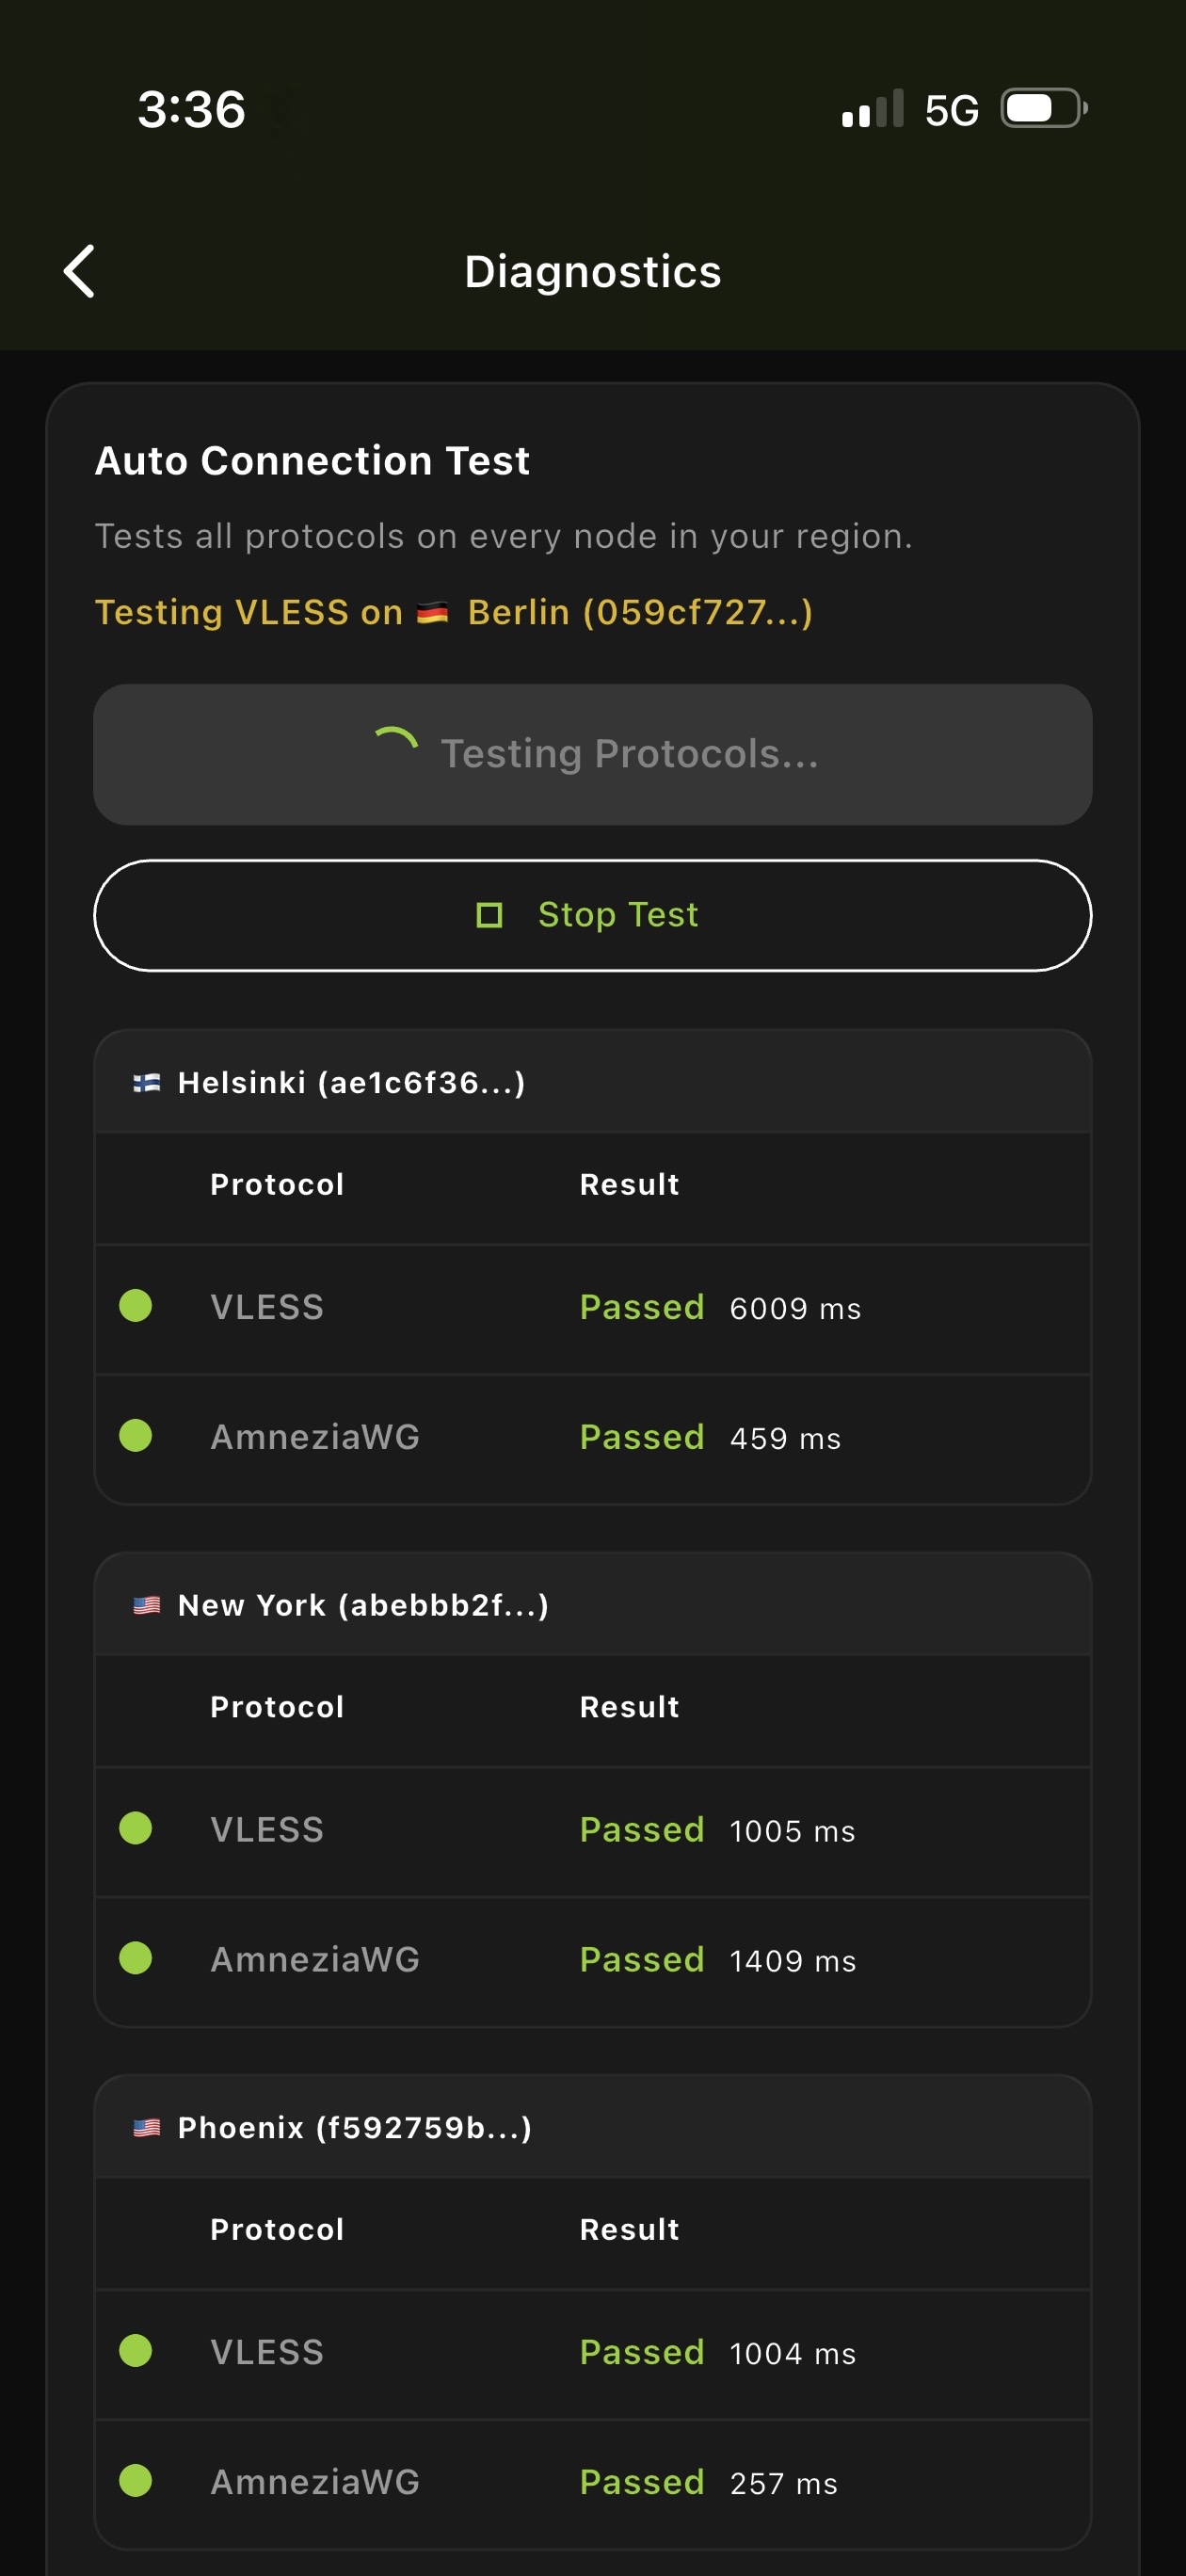Tap the green status dot beside Helsinki VLESS
The height and width of the screenshot is (2576, 1186).
point(135,1307)
